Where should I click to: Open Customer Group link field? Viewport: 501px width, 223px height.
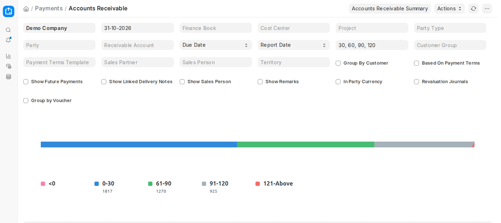click(x=450, y=45)
